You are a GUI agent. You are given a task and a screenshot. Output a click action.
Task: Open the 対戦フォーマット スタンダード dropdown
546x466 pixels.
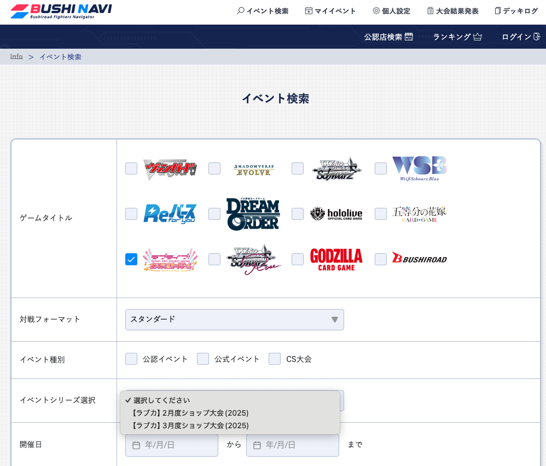235,319
